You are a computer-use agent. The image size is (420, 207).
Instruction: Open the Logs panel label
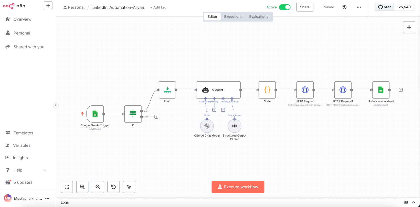65,202
